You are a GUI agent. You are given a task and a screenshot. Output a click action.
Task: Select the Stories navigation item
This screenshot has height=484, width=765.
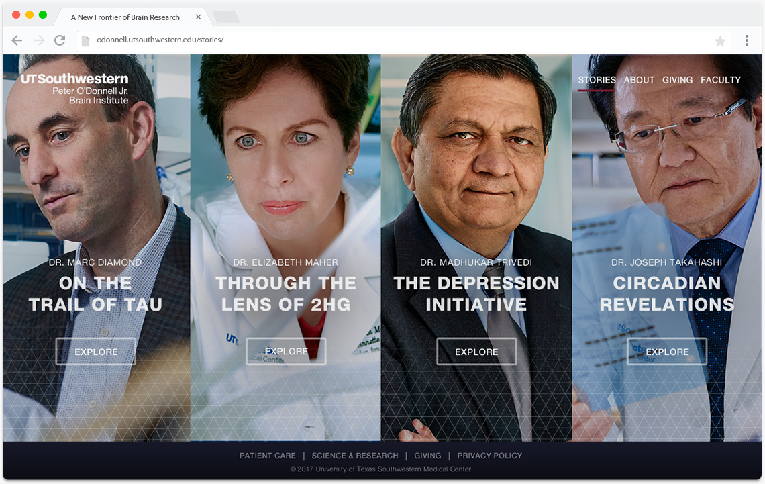tap(597, 80)
